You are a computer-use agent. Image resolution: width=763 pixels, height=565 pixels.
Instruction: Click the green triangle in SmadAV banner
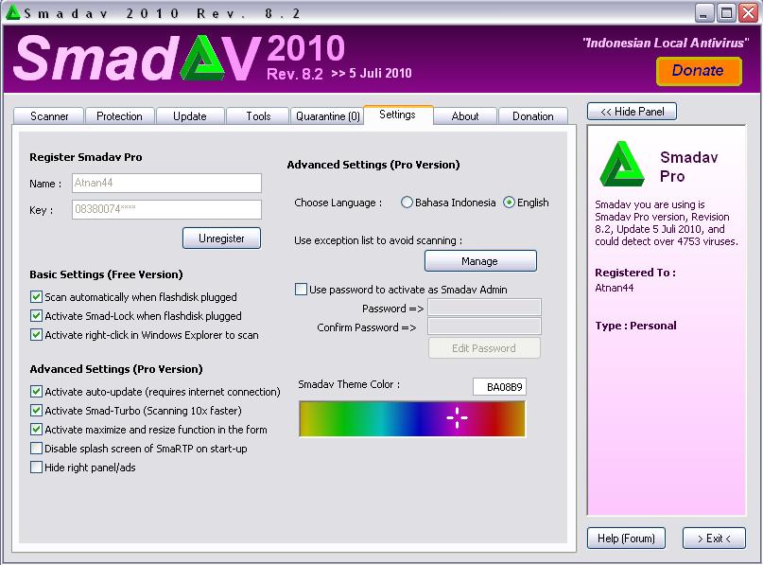[204, 58]
